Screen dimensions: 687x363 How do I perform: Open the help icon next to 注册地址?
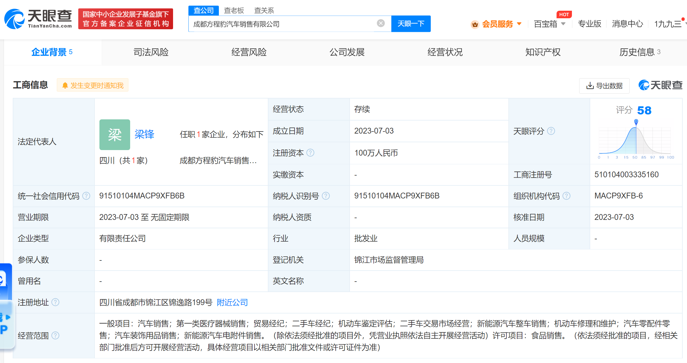(x=55, y=302)
